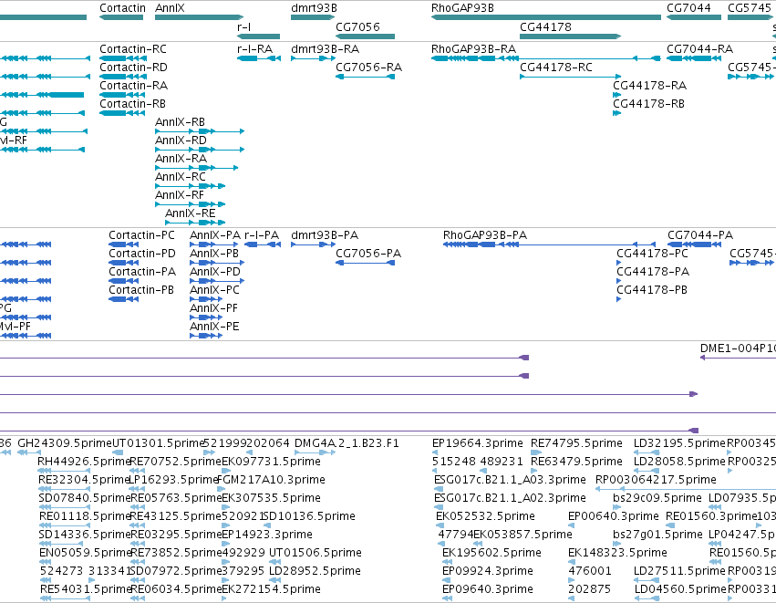This screenshot has height=603, width=776.
Task: Click the AnnIX-RF transcript
Action: coord(190,204)
